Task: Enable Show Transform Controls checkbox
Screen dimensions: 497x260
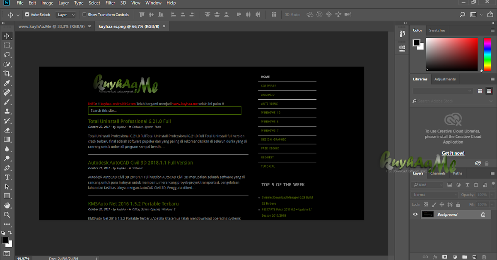Action: pyautogui.click(x=84, y=14)
